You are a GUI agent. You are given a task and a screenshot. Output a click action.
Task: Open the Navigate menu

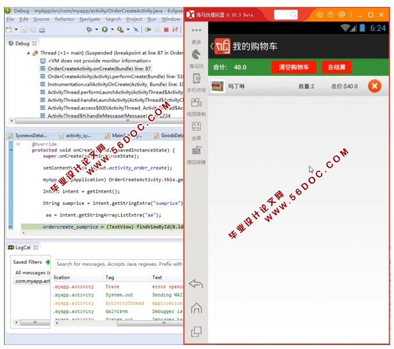tap(90, 19)
